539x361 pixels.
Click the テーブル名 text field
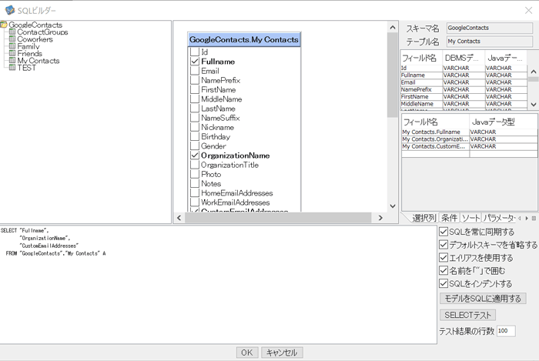click(x=490, y=42)
